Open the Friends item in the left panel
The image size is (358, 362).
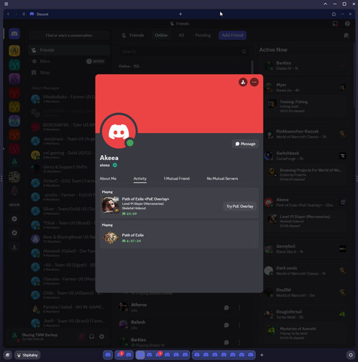point(69,50)
